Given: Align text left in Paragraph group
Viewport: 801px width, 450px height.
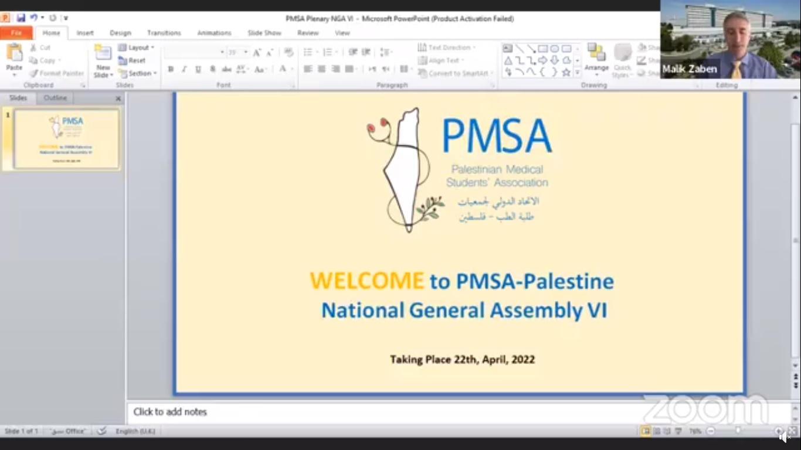Looking at the screenshot, I should pyautogui.click(x=308, y=69).
